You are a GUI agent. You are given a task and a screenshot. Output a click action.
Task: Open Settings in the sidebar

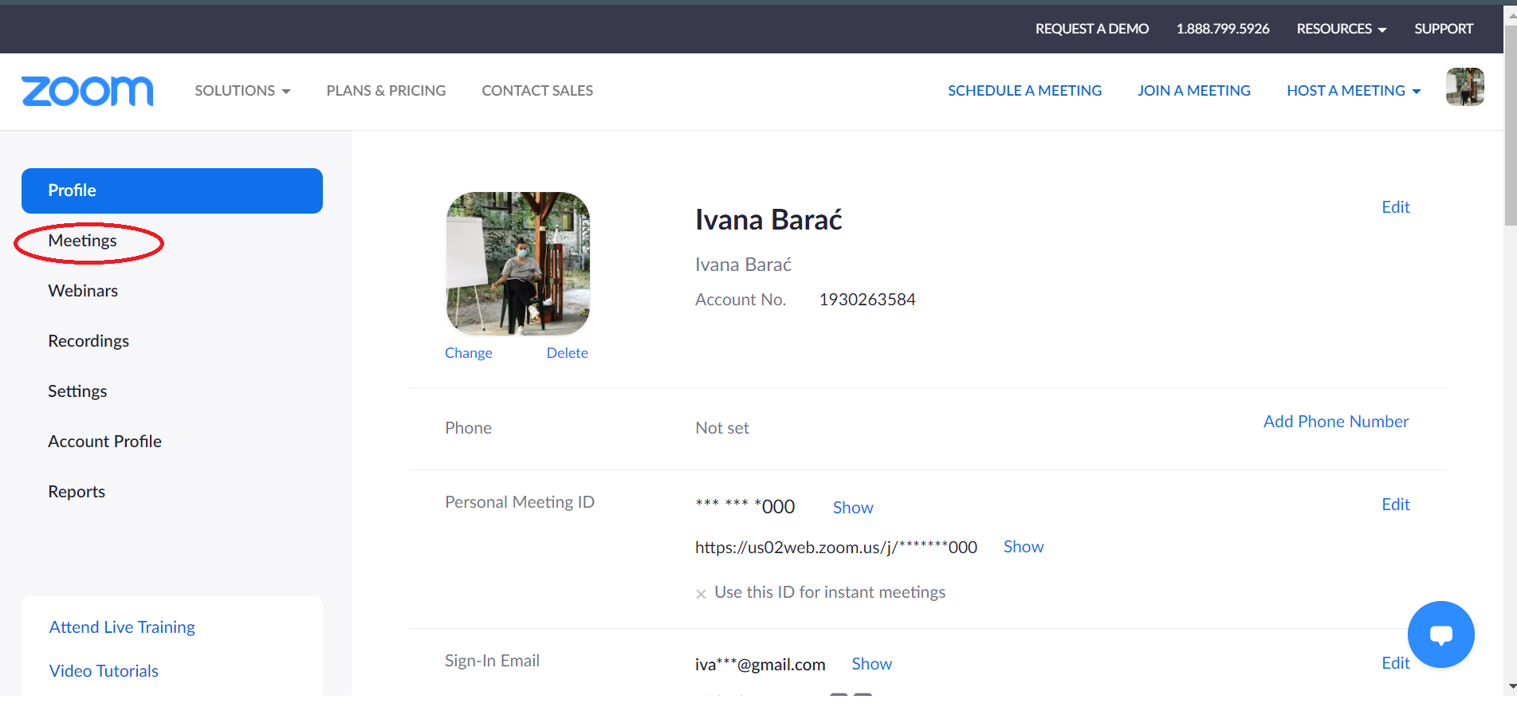[77, 391]
